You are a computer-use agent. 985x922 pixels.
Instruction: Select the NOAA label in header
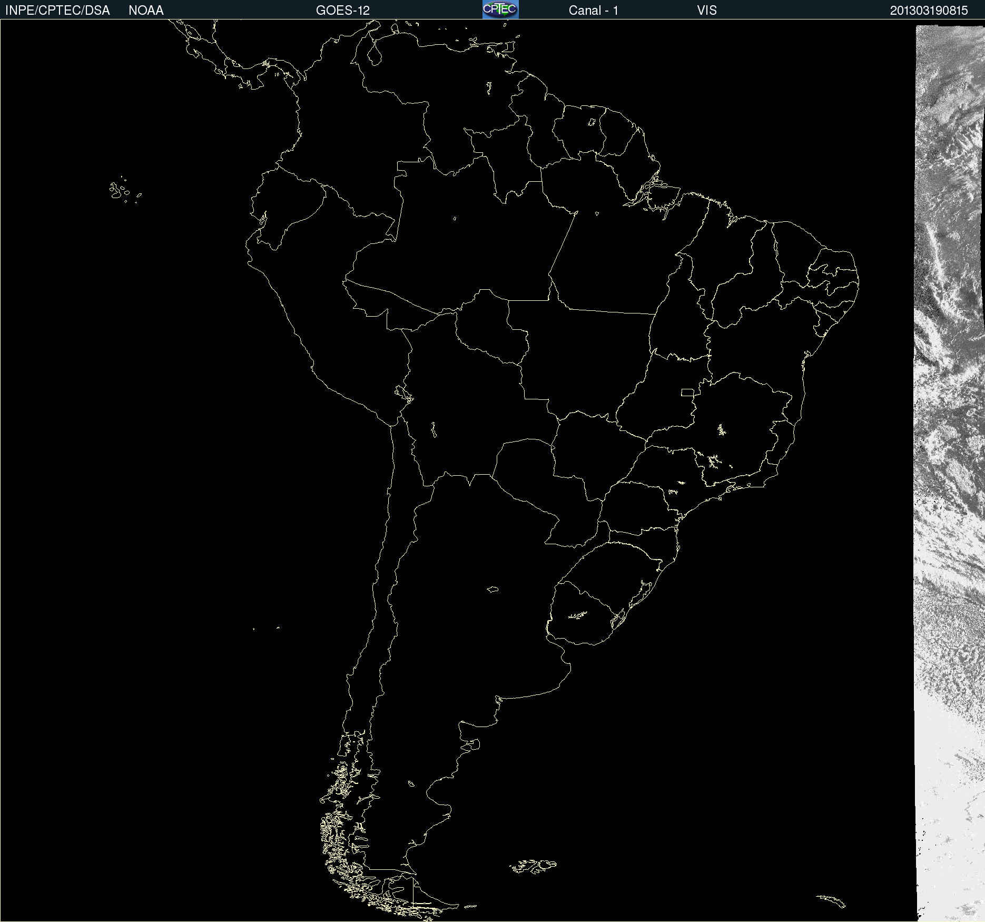click(x=146, y=11)
